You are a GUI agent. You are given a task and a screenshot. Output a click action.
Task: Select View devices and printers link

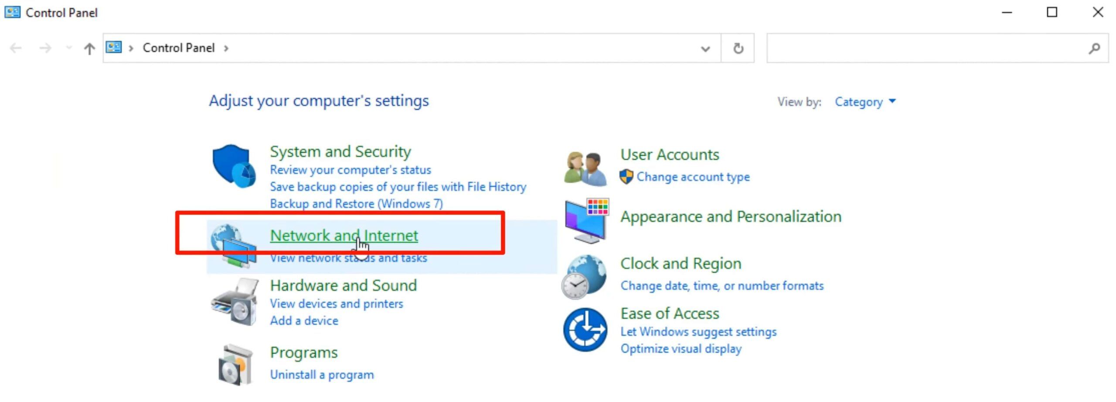click(x=336, y=304)
